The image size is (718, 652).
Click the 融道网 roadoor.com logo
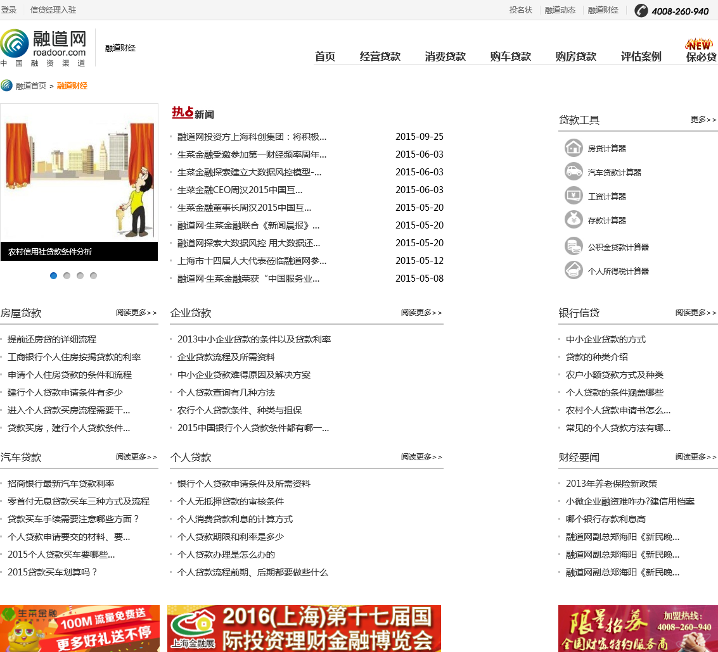(x=44, y=47)
